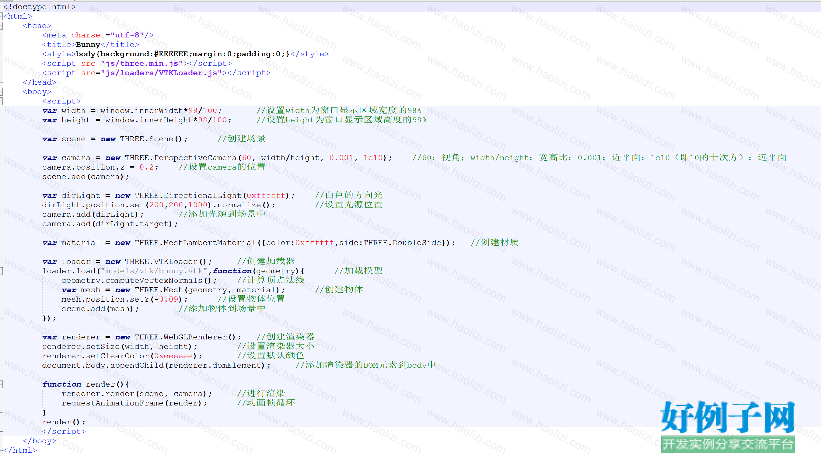Click the 设置渲染器大小 comment
Image resolution: width=821 pixels, height=456 pixels.
(276, 346)
